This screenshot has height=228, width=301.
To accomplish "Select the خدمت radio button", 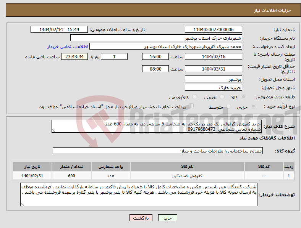I will pos(222,97).
